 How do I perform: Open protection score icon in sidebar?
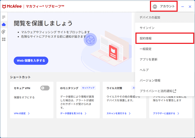(4, 32)
